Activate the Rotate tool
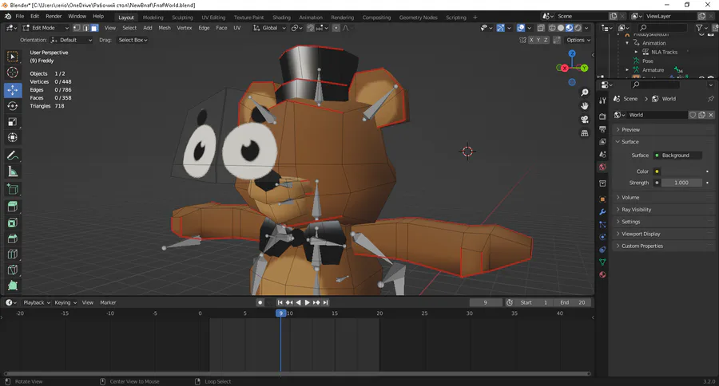The height and width of the screenshot is (386, 719). point(13,106)
